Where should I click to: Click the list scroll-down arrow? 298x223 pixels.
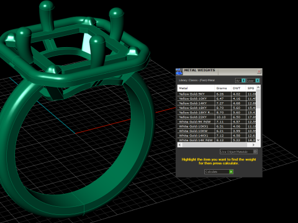[x=258, y=140]
